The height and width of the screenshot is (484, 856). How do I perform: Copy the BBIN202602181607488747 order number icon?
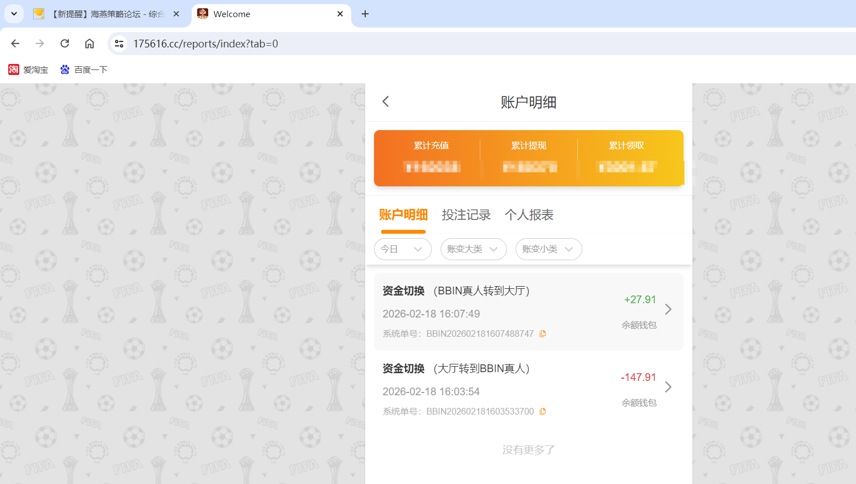click(x=543, y=334)
